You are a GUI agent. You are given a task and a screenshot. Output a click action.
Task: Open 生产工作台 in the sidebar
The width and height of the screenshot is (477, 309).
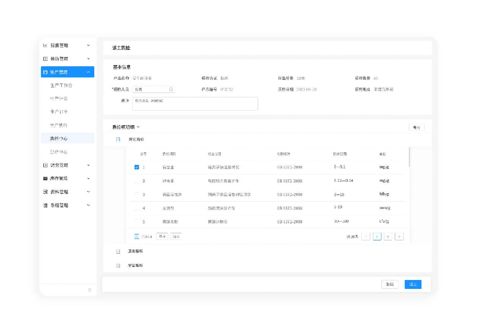click(61, 85)
